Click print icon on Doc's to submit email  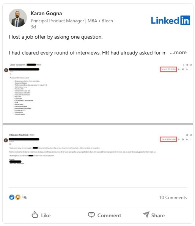187,65
